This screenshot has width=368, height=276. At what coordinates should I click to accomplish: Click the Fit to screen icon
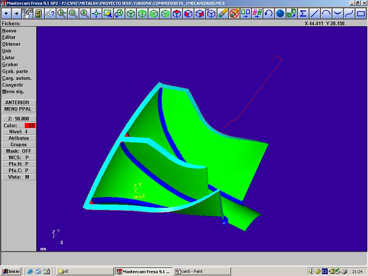click(96, 13)
